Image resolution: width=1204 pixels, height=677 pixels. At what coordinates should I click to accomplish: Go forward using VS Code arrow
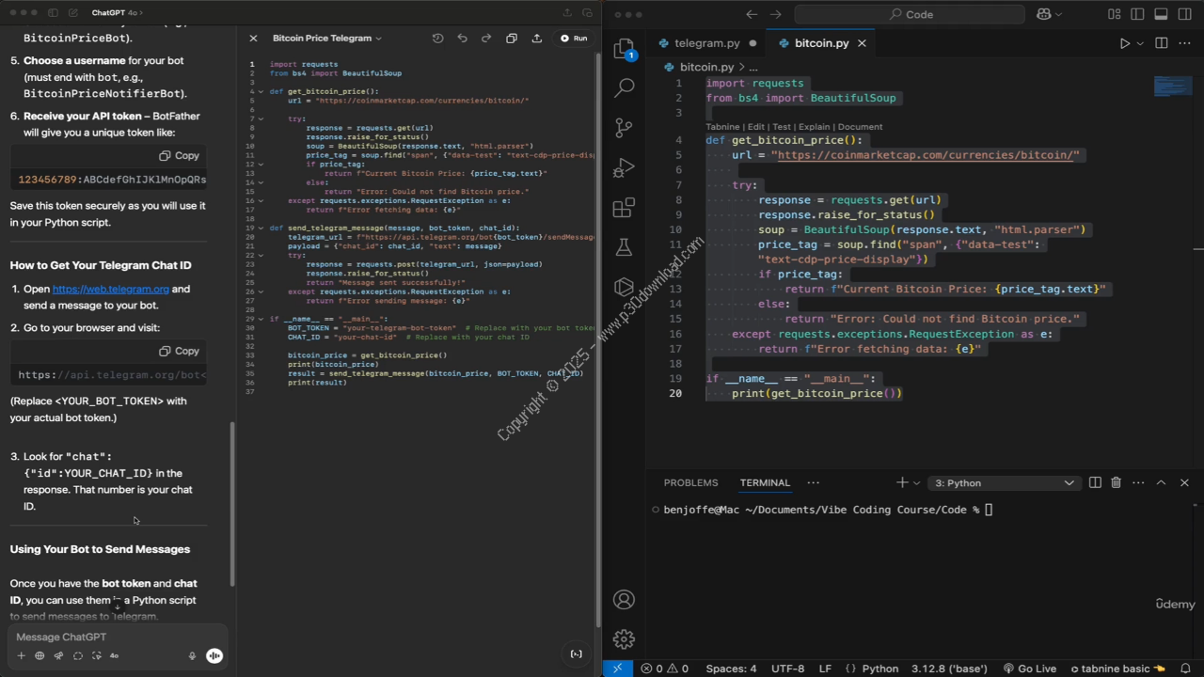click(776, 14)
